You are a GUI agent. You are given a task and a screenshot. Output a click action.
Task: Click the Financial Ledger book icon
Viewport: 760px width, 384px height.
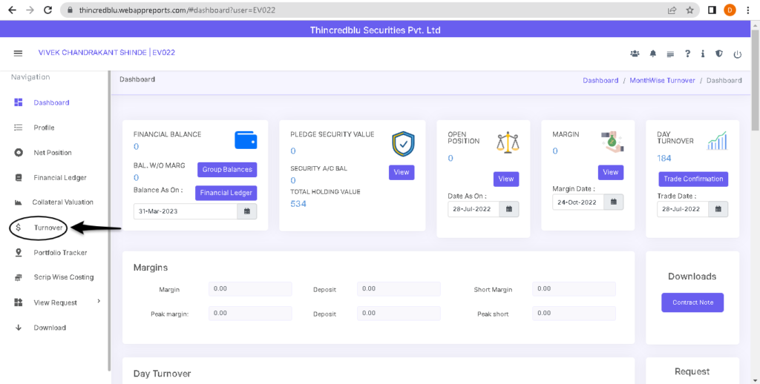pos(19,177)
